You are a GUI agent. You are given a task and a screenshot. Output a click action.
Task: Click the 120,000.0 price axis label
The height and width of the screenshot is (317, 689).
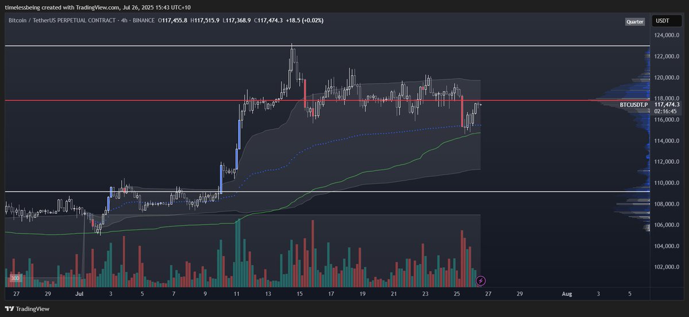(x=666, y=77)
